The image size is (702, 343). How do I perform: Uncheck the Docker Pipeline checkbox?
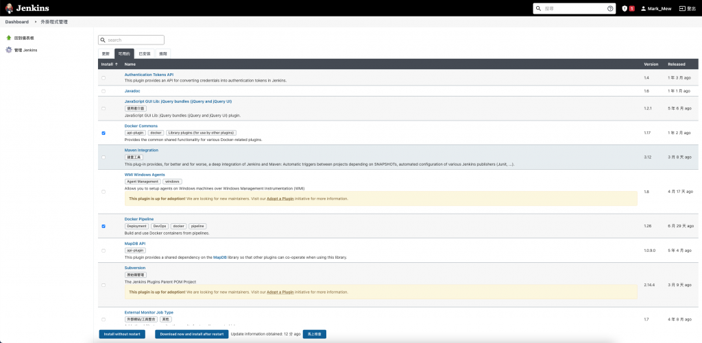click(x=104, y=227)
